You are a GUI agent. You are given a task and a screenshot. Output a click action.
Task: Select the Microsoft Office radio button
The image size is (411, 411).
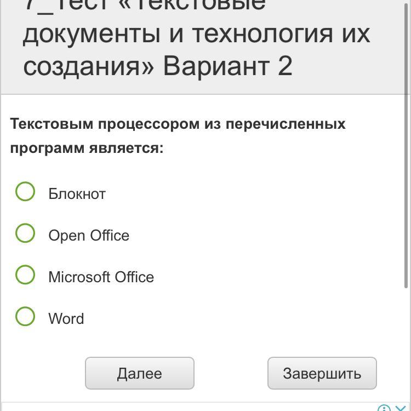tap(25, 275)
